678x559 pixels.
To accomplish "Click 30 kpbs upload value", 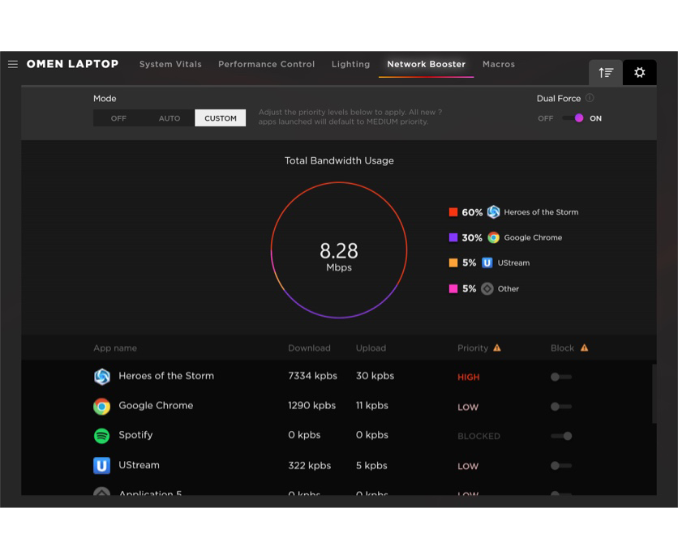I will tap(375, 376).
